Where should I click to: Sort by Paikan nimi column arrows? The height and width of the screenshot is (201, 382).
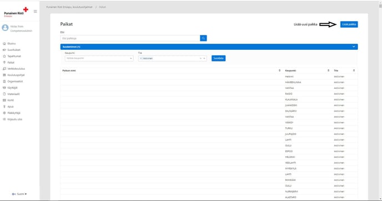click(x=279, y=70)
